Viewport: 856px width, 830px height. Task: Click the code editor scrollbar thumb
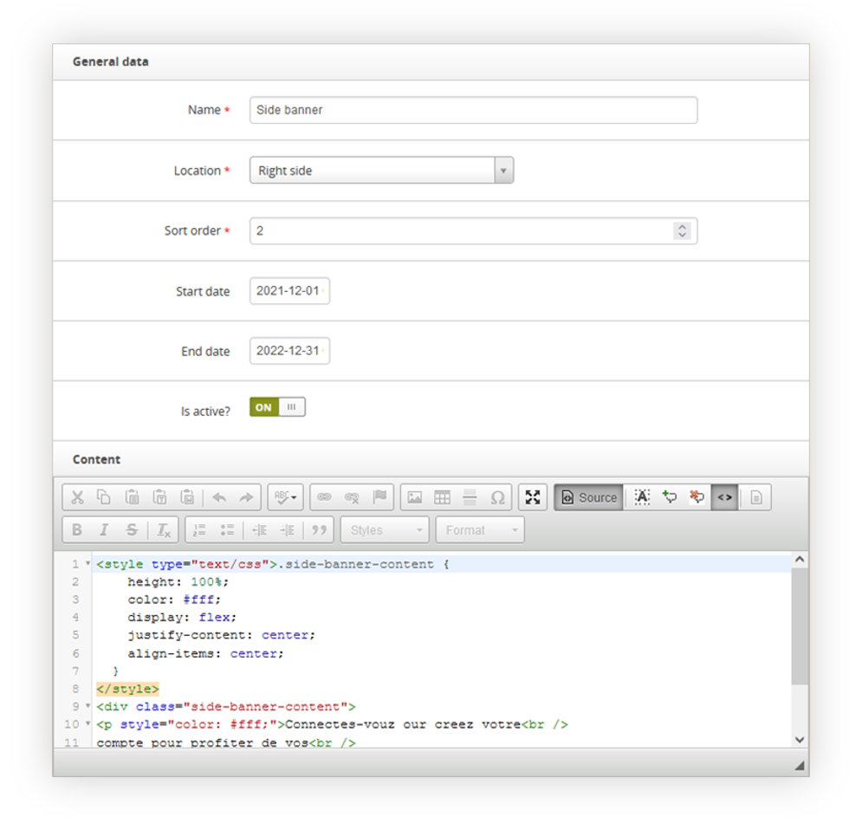pos(800,626)
